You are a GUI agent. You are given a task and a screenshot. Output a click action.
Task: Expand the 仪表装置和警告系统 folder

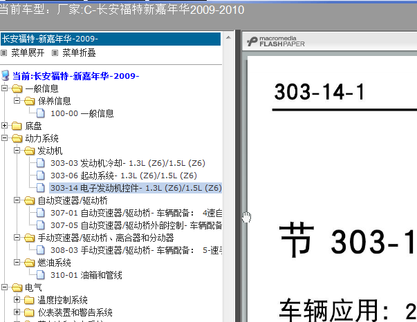(17, 312)
